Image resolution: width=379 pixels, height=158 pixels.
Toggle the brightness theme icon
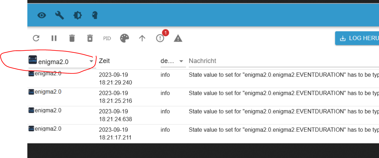77,15
